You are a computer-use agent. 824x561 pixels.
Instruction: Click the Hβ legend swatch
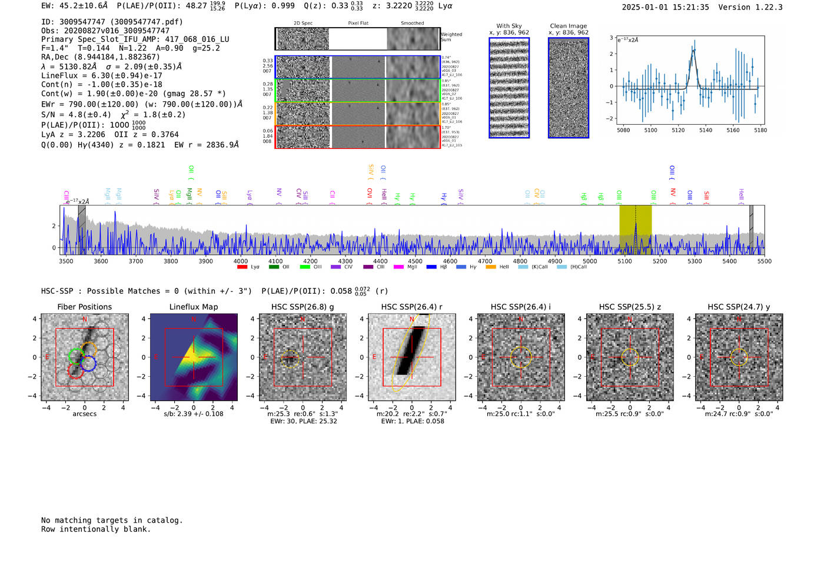coord(432,267)
